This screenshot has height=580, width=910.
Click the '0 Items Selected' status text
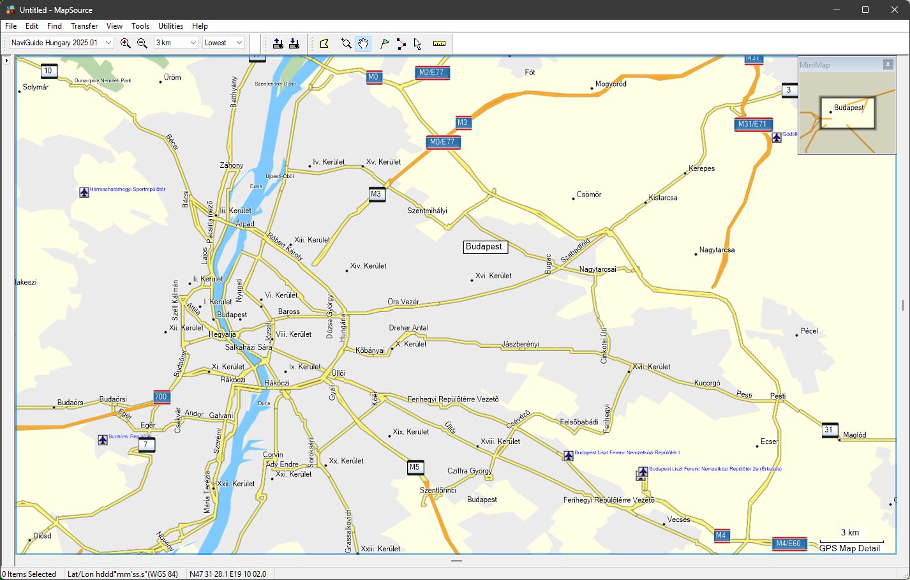(x=29, y=574)
